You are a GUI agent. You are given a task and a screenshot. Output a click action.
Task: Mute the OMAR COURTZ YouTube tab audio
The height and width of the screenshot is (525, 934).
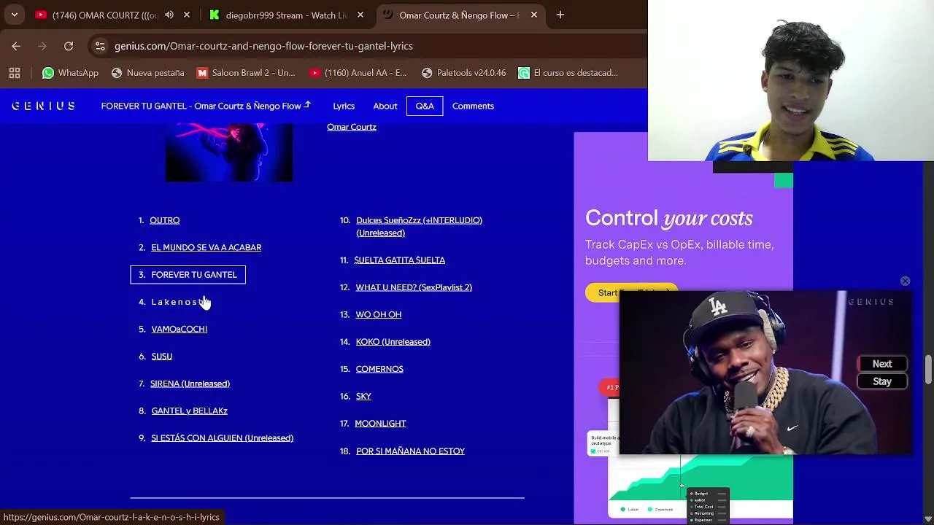coord(169,15)
